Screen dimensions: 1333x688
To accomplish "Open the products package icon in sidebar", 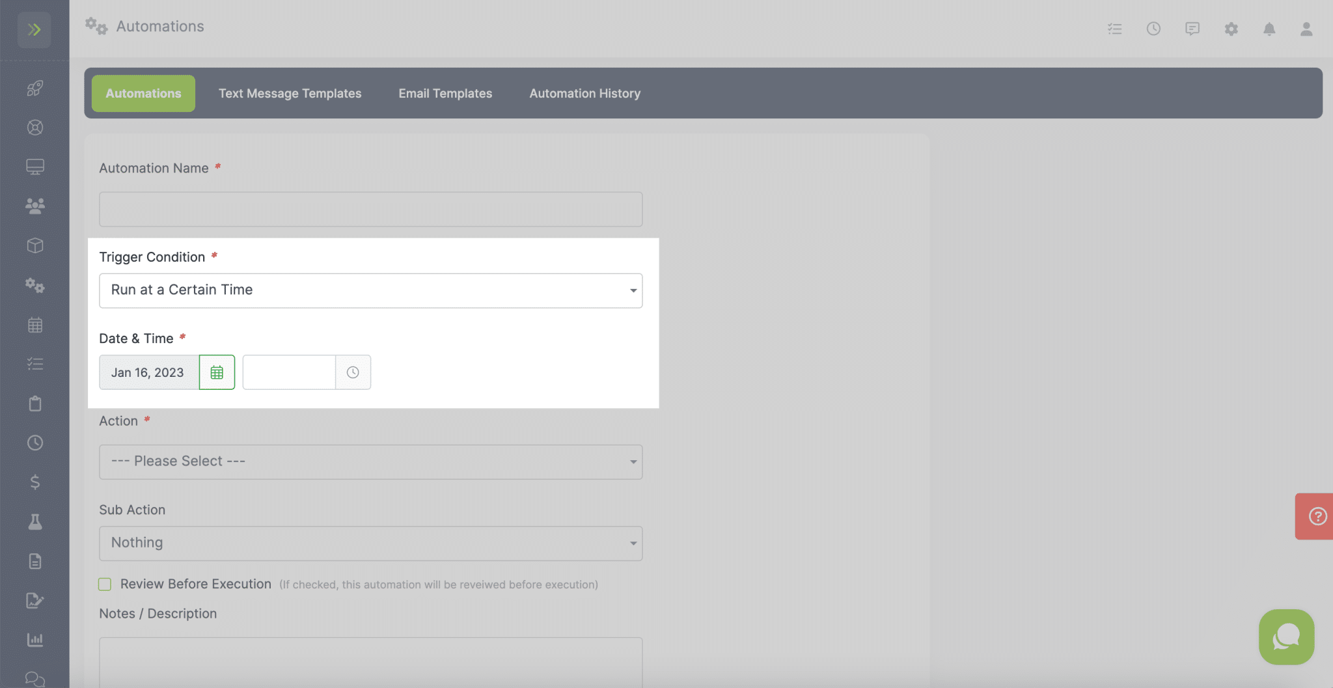I will click(x=35, y=245).
